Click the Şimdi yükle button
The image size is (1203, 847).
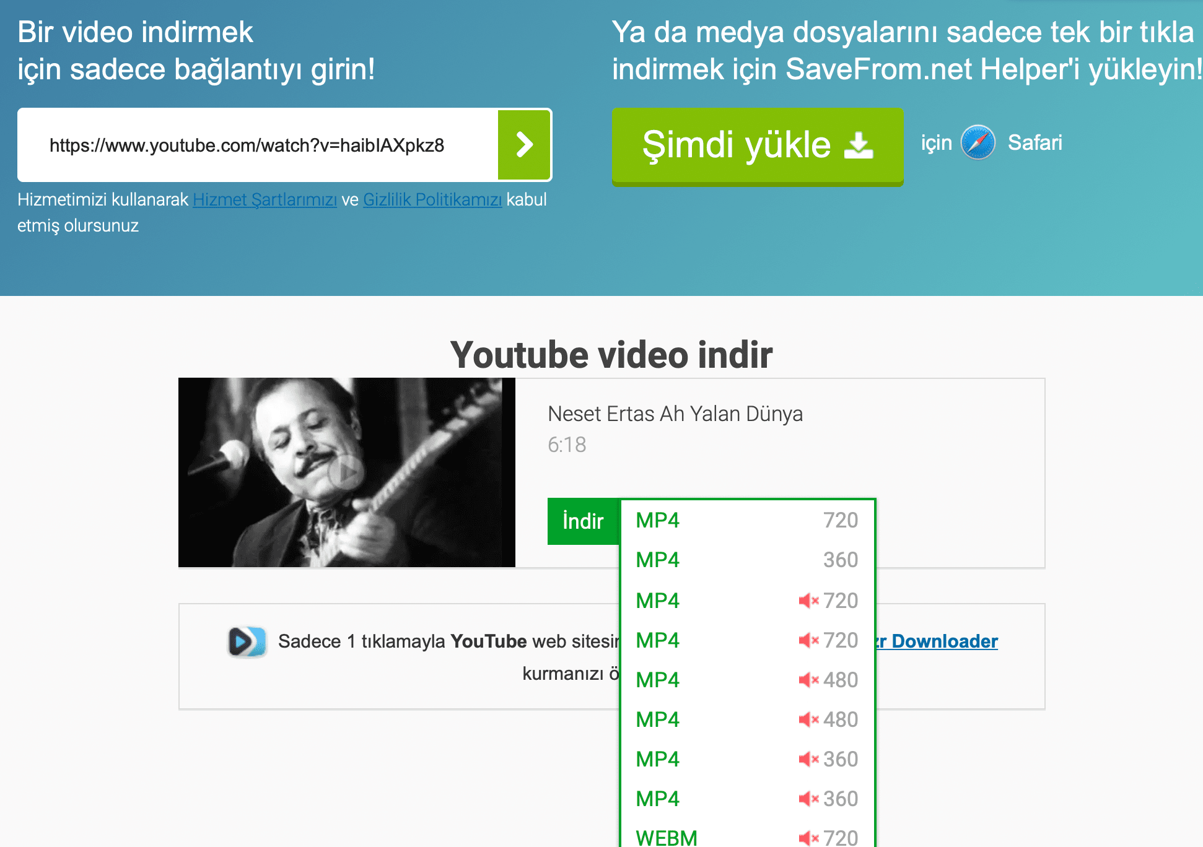[x=758, y=146]
